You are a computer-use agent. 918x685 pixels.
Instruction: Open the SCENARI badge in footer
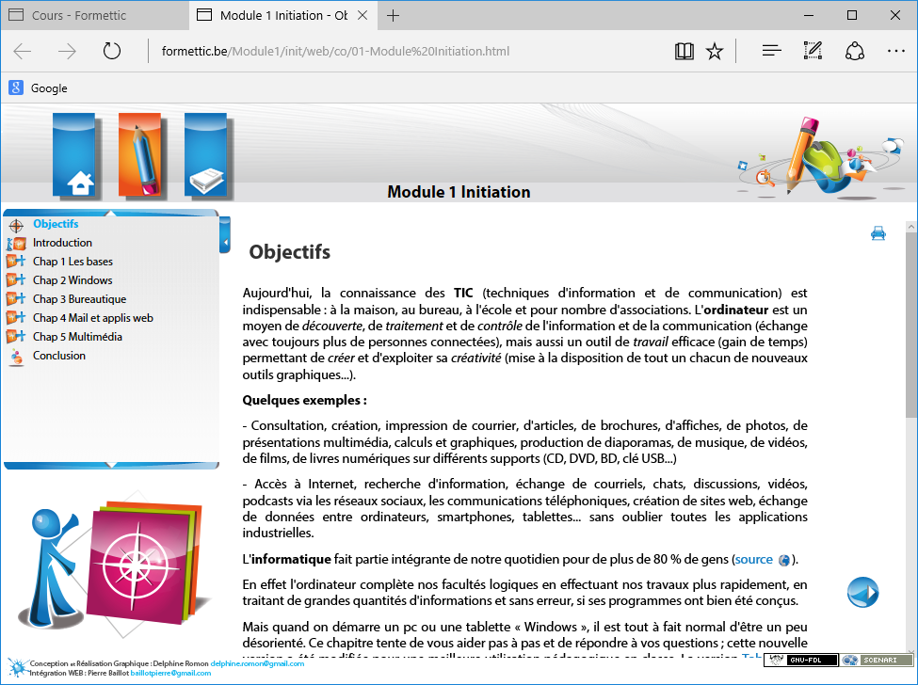(x=877, y=660)
